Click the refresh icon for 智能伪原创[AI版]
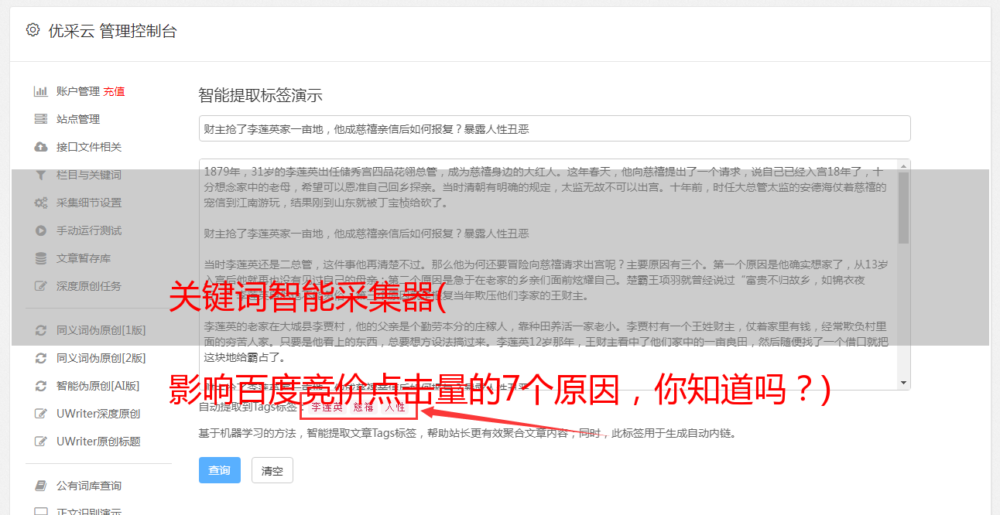The width and height of the screenshot is (1000, 515). click(x=41, y=386)
